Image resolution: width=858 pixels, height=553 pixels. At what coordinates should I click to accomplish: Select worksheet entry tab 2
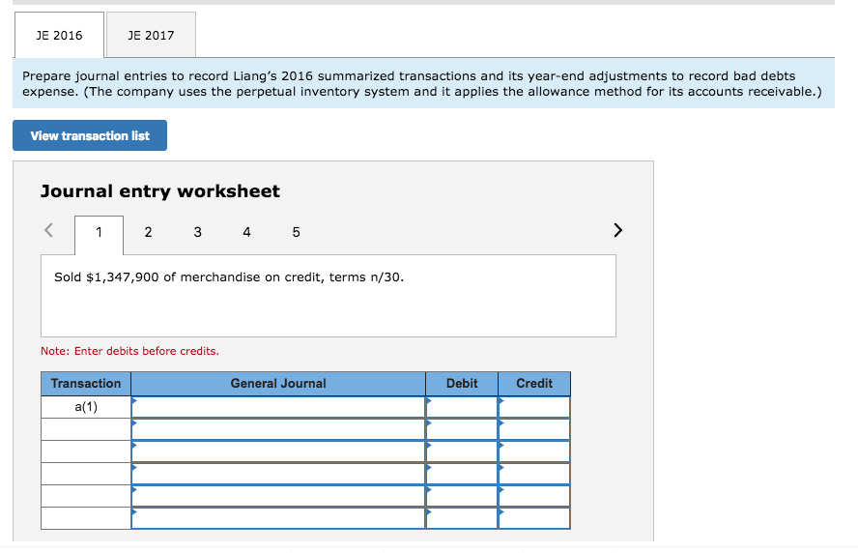tap(148, 232)
